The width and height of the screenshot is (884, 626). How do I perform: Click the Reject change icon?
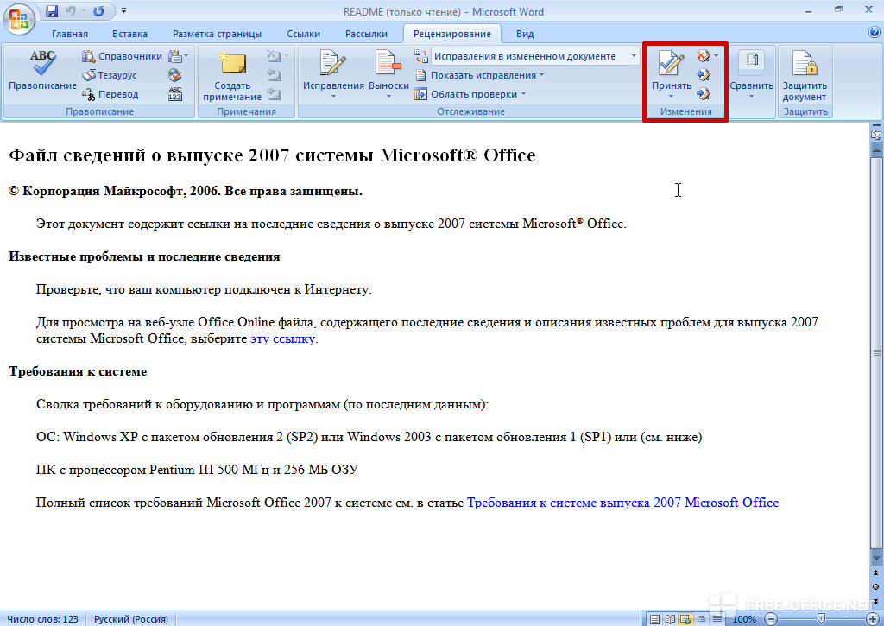(x=703, y=56)
